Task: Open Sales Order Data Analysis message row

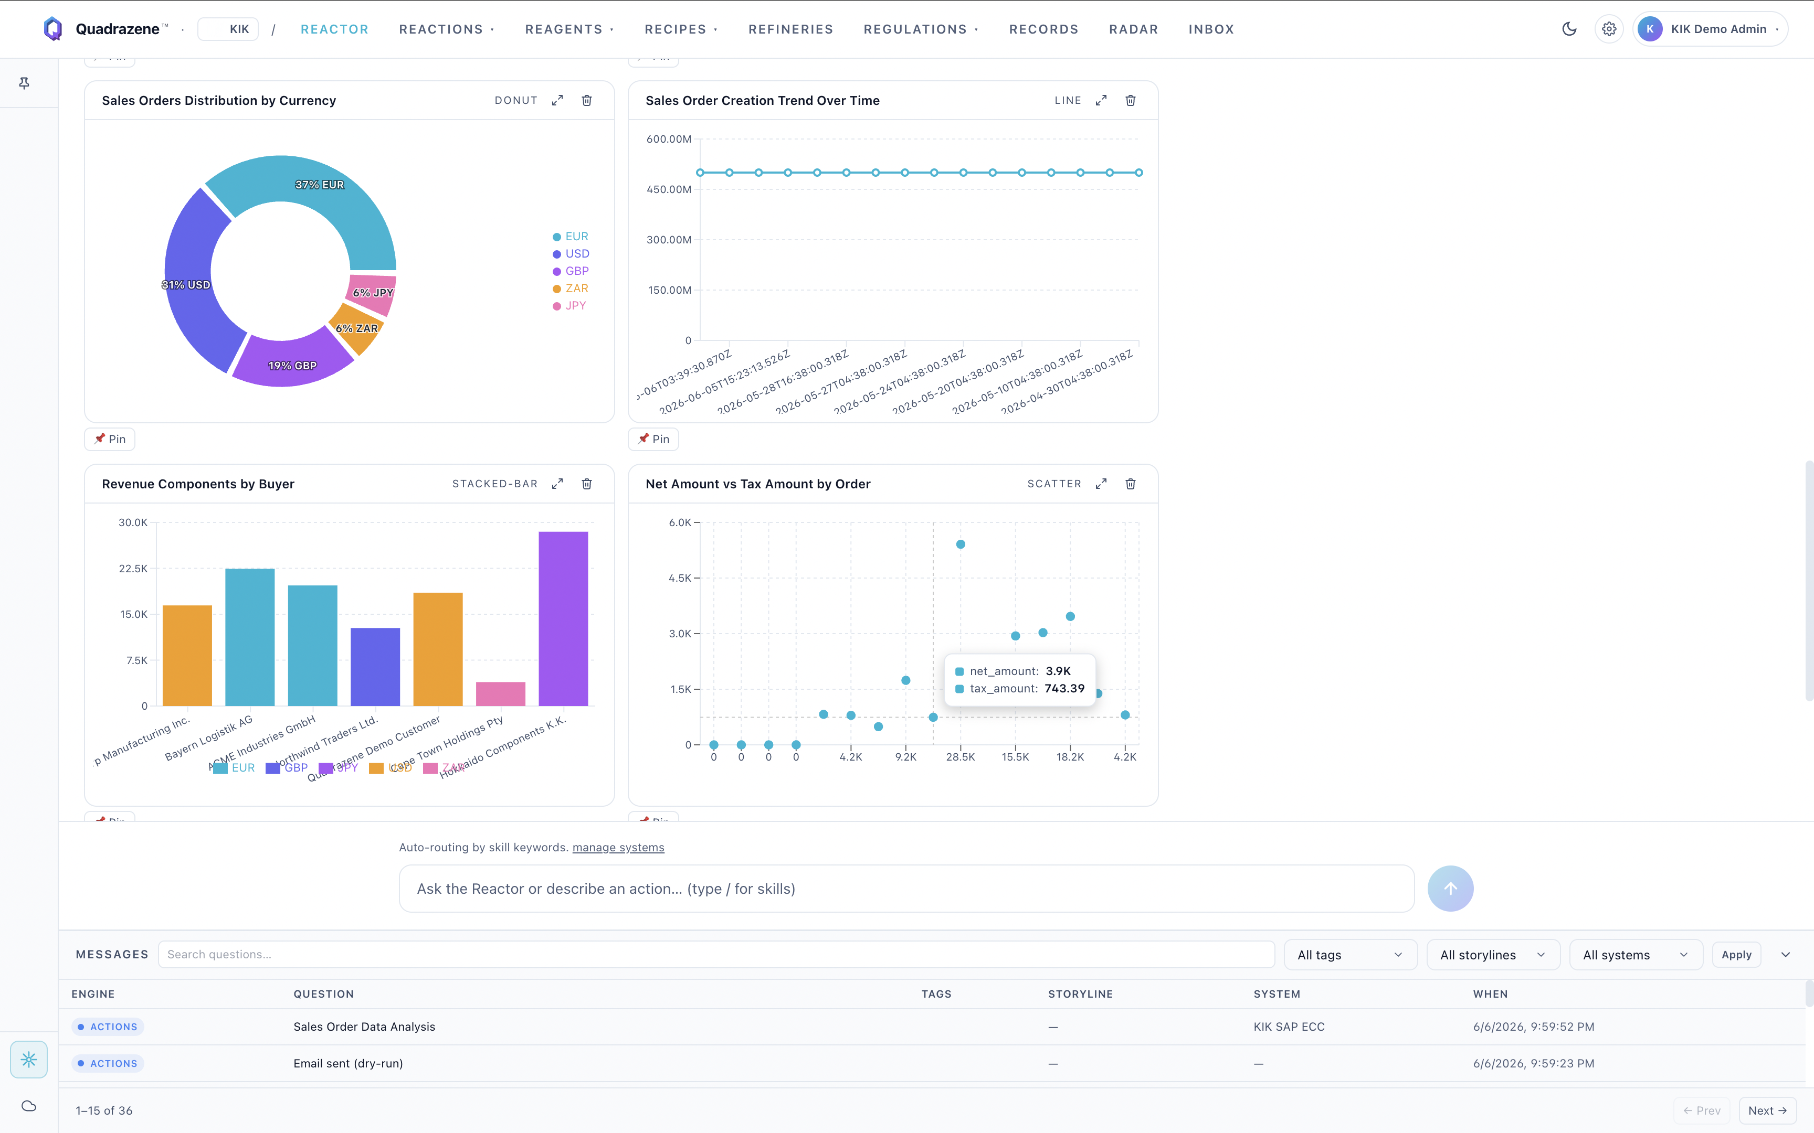Action: point(932,1027)
